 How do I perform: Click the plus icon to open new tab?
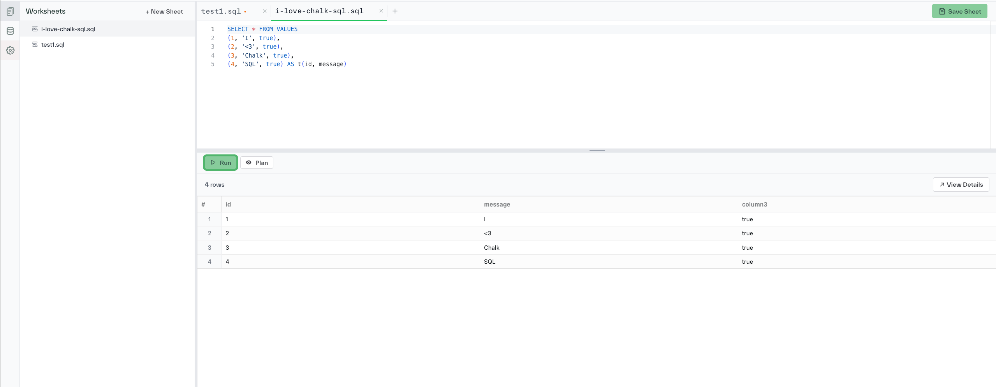[395, 11]
